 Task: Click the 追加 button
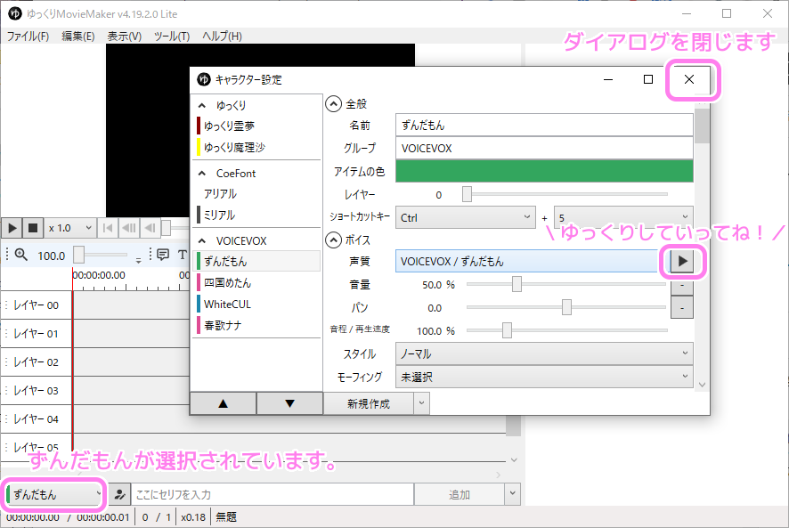click(x=459, y=495)
